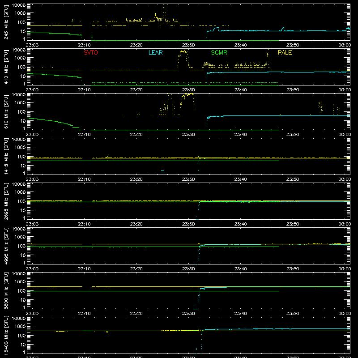Click the 1415 MHz [SFU] axis label
The width and height of the screenshot is (358, 358).
pos(6,156)
